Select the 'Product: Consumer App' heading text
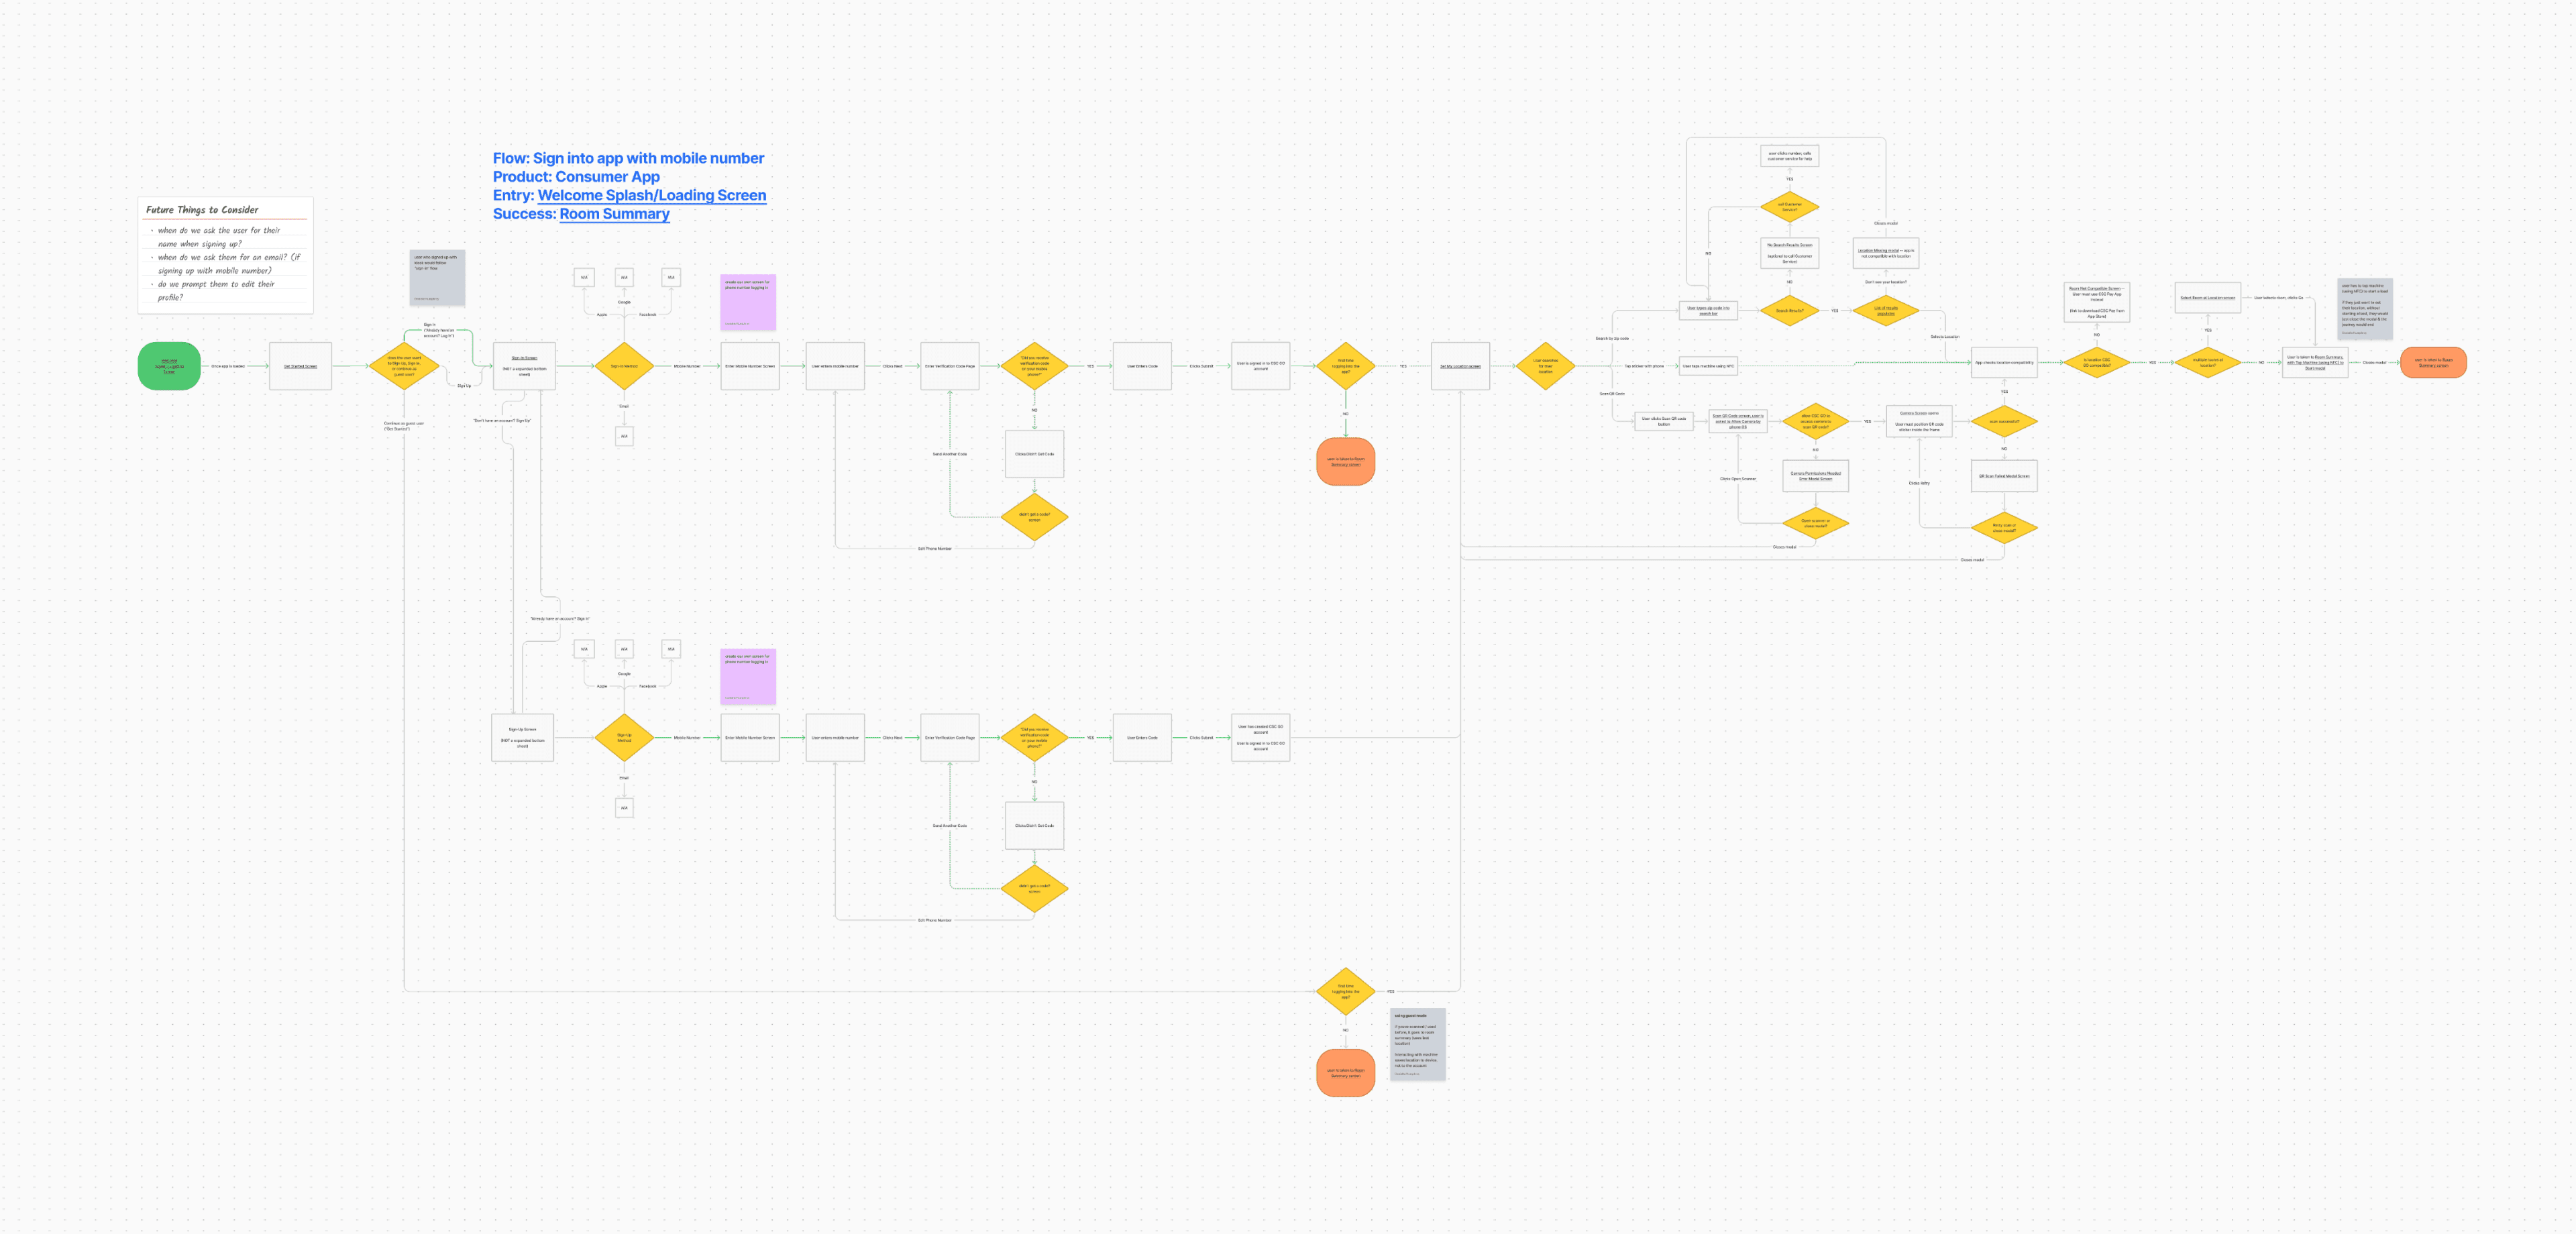 click(576, 177)
